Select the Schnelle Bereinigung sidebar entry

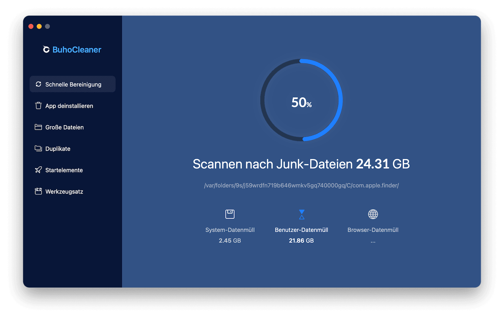tap(72, 84)
